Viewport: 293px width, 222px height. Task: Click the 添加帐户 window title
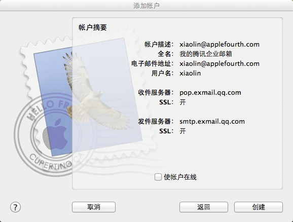[146, 6]
